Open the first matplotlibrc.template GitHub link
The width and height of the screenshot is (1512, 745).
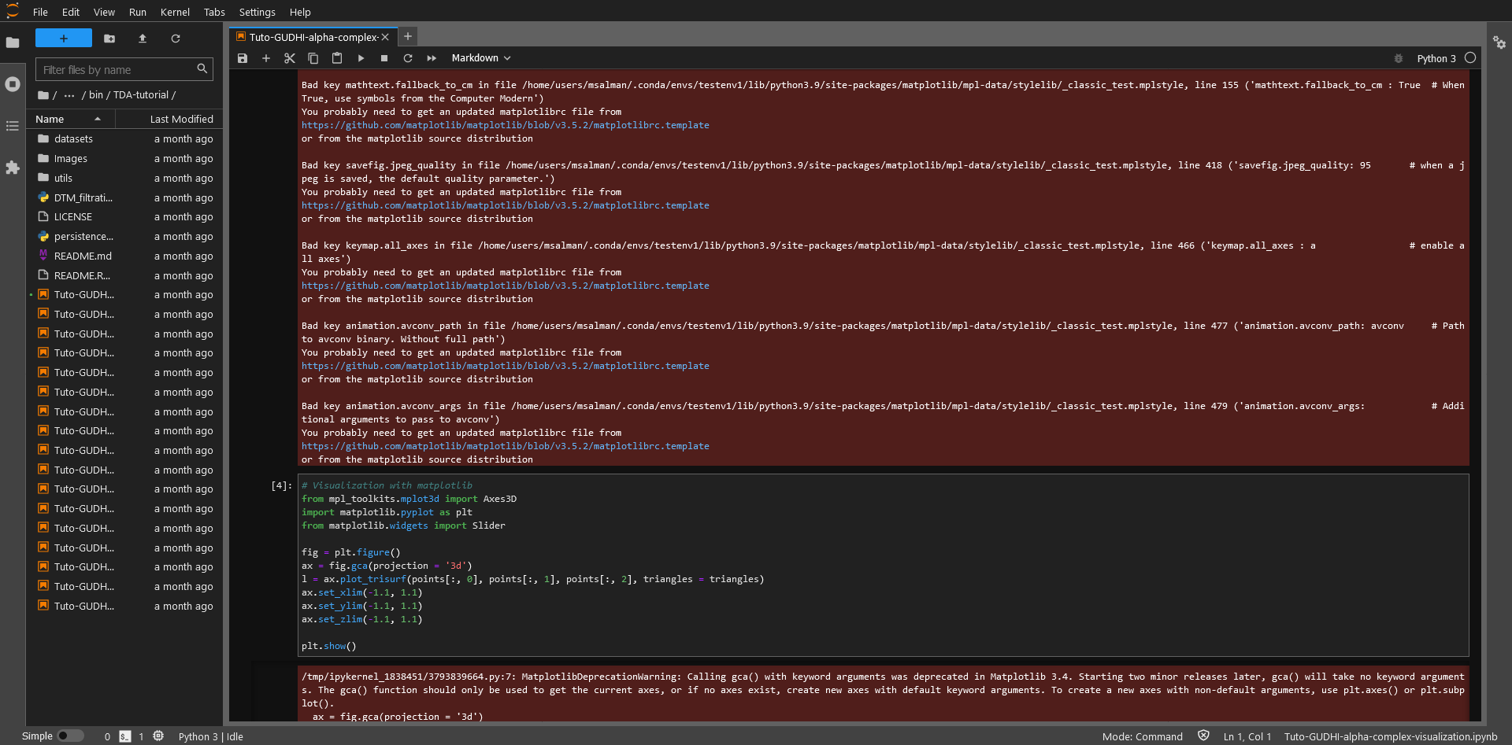pyautogui.click(x=505, y=125)
